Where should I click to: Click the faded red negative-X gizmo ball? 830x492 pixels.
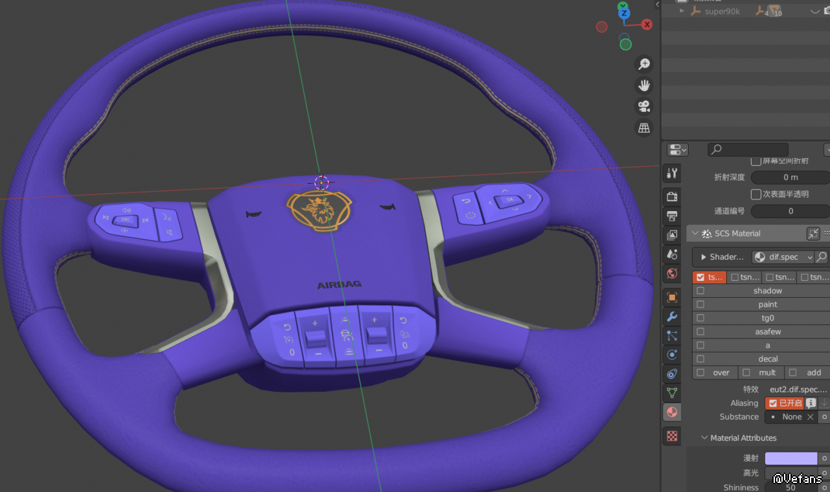click(601, 27)
